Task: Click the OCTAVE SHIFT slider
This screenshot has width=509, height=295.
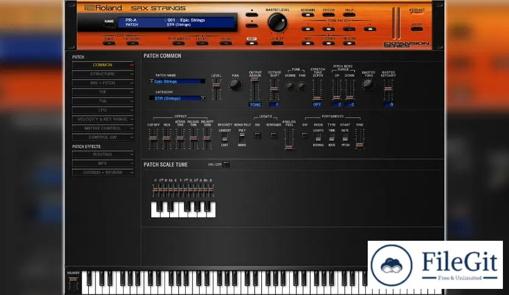Action: pyautogui.click(x=275, y=89)
